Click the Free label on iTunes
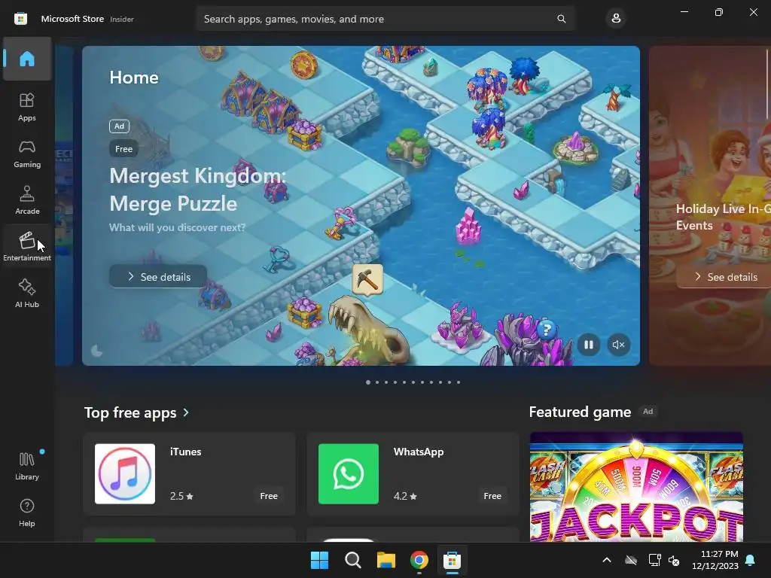Viewport: 771px width, 578px height. (x=269, y=496)
